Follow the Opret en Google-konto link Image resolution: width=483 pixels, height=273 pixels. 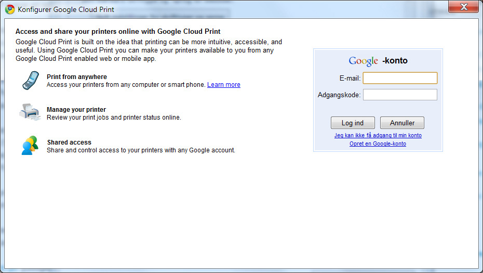coord(378,144)
